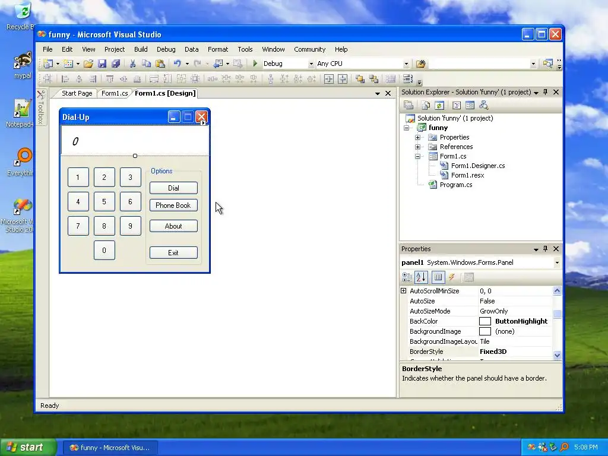Click the funny Visual Studio taskbar button
The height and width of the screenshot is (456, 608).
coord(110,448)
